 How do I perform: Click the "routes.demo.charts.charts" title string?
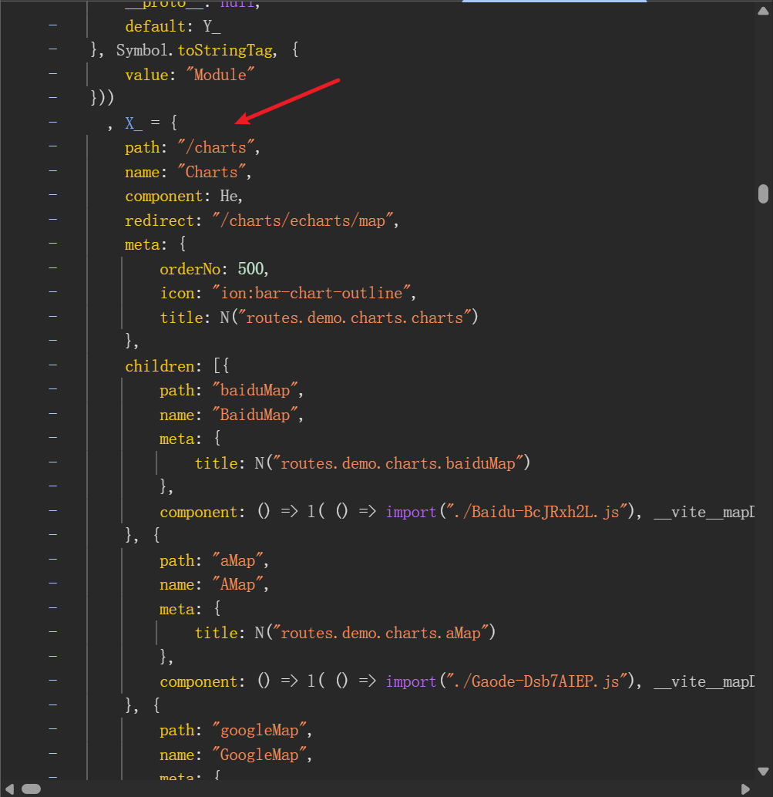[x=358, y=318]
